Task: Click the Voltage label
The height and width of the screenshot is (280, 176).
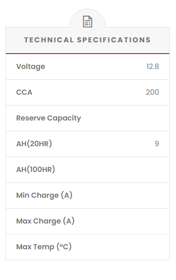Action: click(x=31, y=66)
